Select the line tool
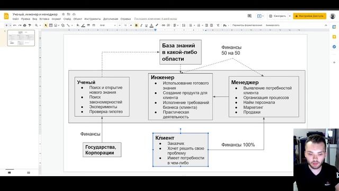339x191 pixels. pos(68,25)
